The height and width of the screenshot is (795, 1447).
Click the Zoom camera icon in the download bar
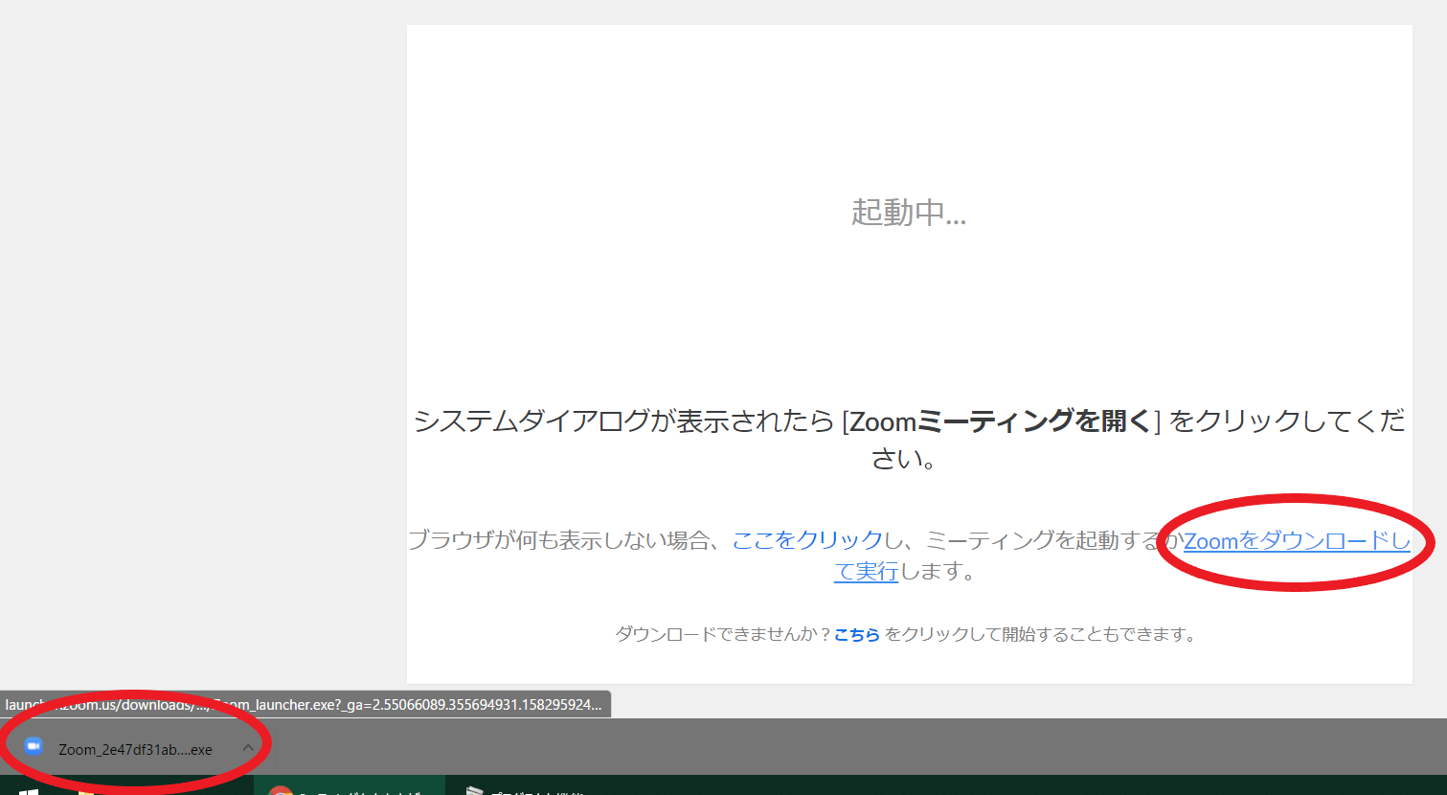coord(34,747)
